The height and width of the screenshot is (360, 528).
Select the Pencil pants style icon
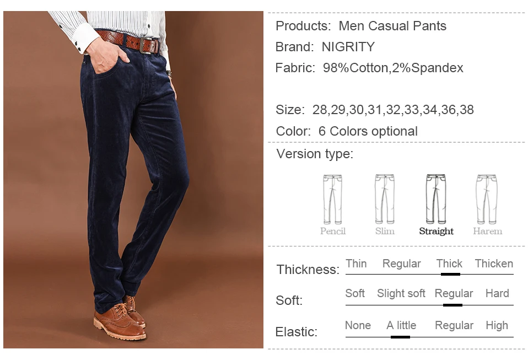tap(333, 200)
